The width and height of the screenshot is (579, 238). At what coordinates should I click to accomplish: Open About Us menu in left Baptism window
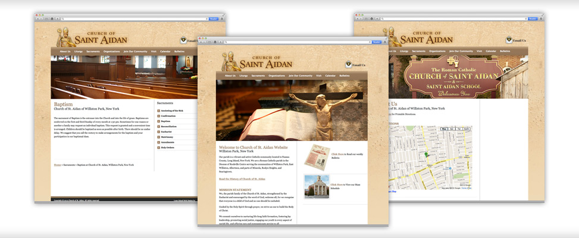pos(65,51)
